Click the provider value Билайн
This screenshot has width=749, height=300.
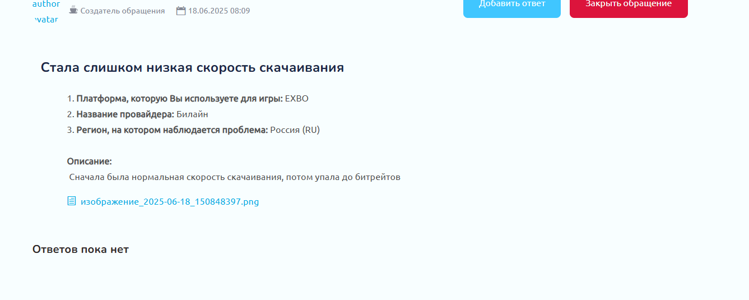[192, 114]
